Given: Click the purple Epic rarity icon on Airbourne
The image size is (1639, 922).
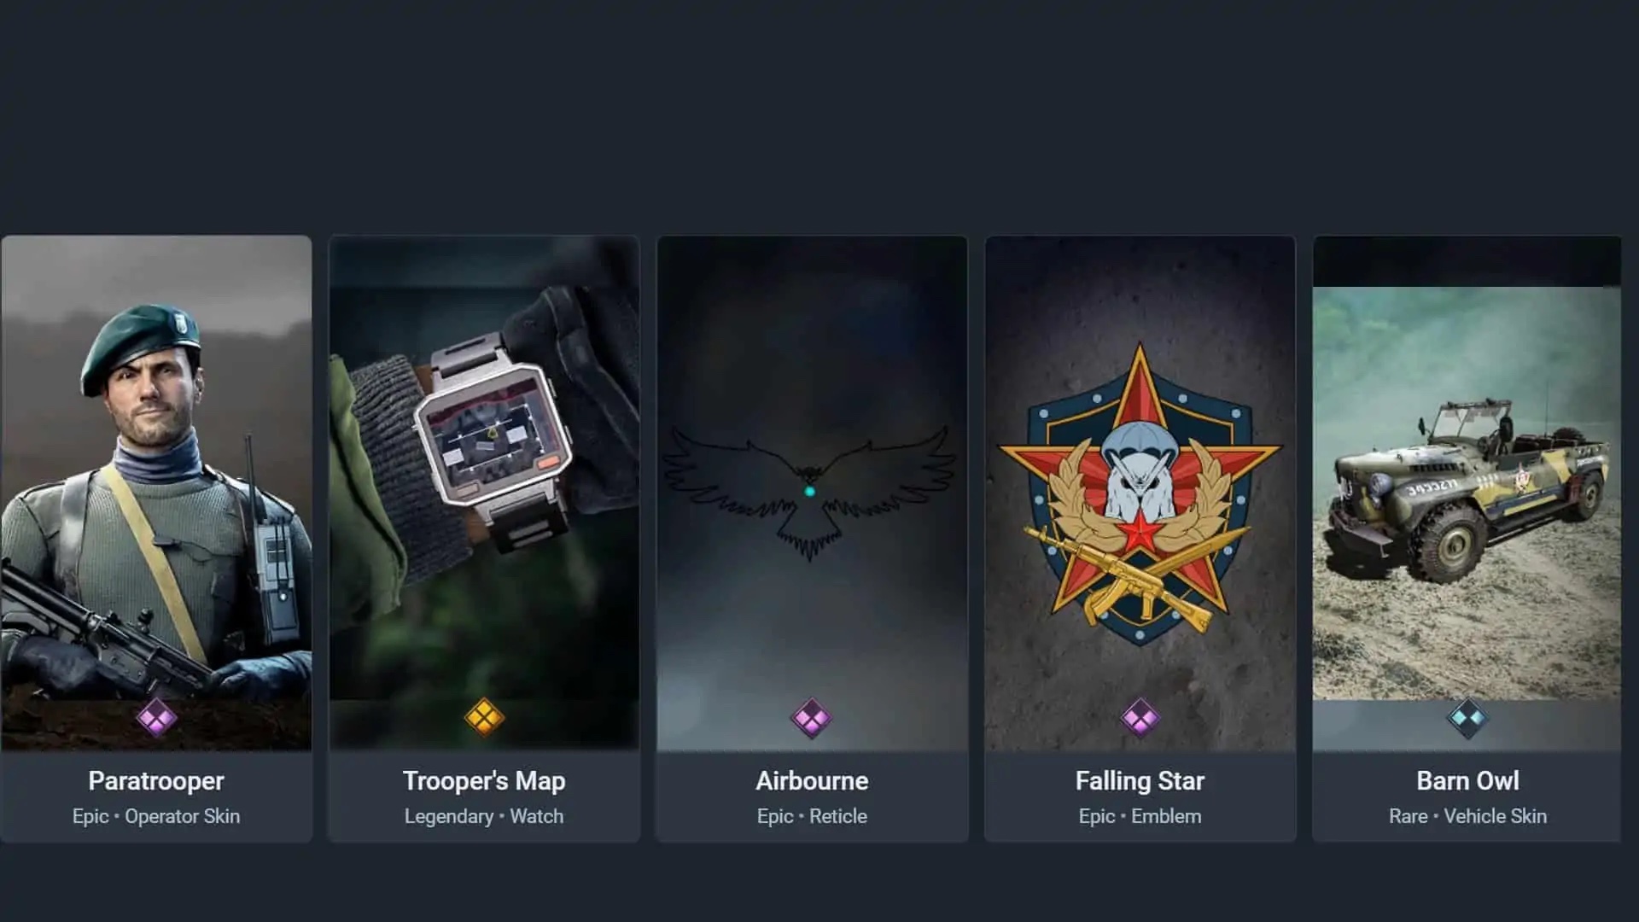Looking at the screenshot, I should pyautogui.click(x=811, y=718).
